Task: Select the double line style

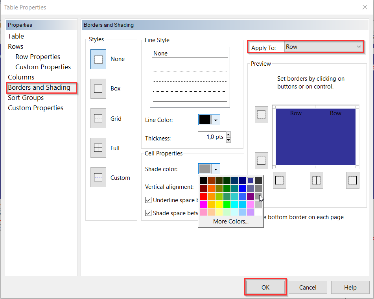Action: click(190, 102)
